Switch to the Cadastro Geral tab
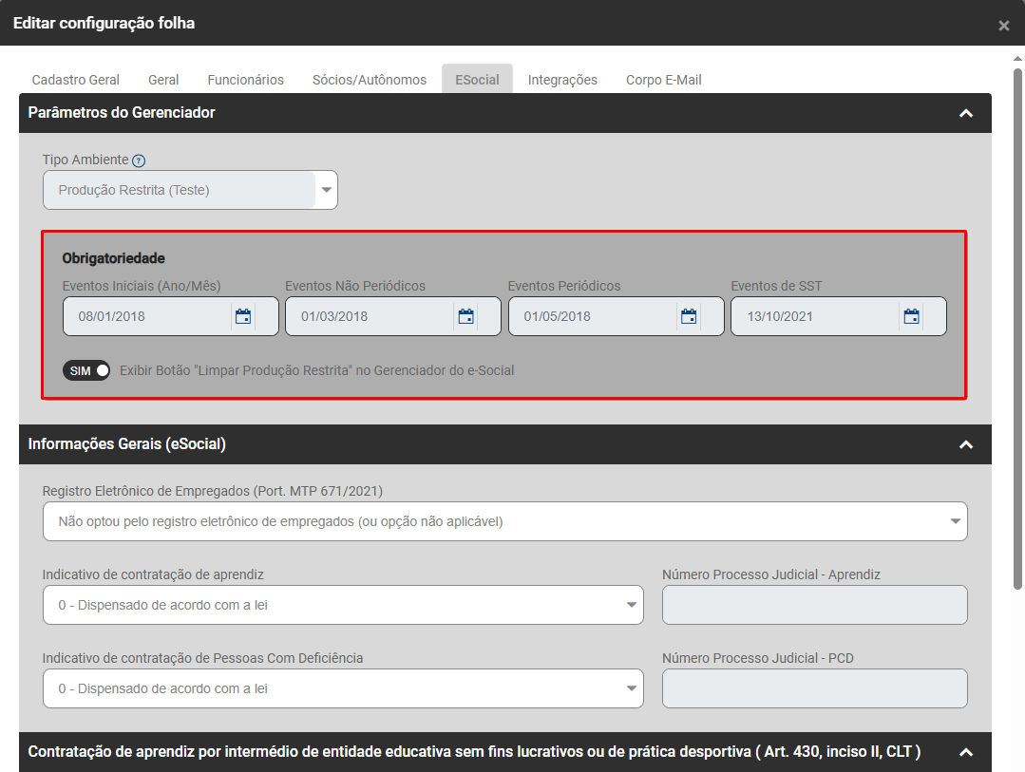 click(x=76, y=80)
